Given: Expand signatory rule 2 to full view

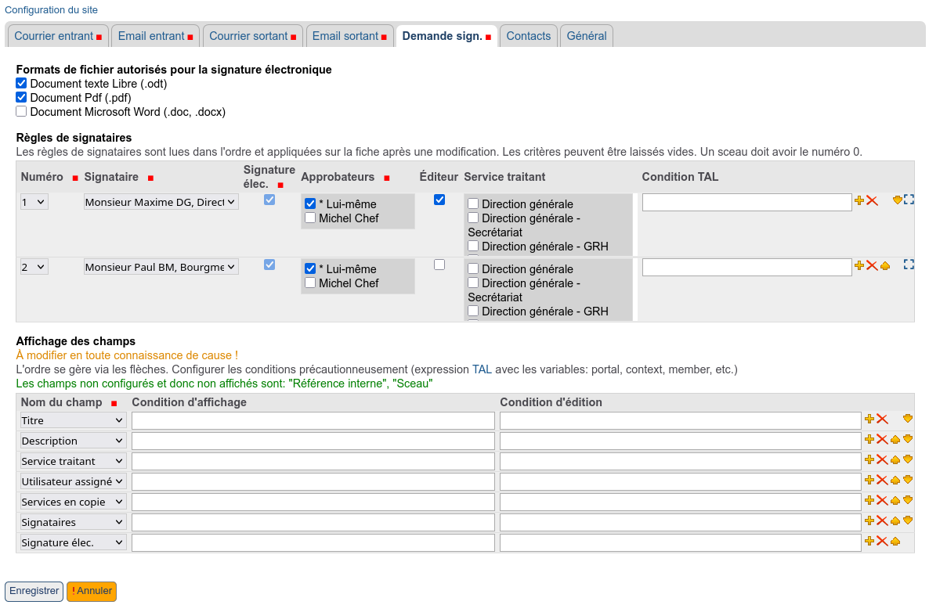Looking at the screenshot, I should [x=909, y=265].
